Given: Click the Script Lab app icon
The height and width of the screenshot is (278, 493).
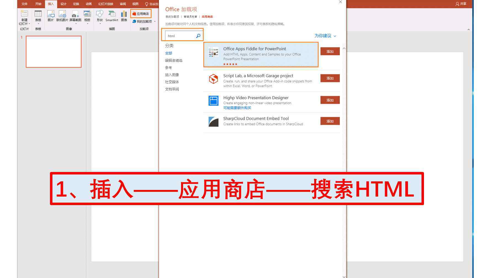Looking at the screenshot, I should click(x=213, y=79).
